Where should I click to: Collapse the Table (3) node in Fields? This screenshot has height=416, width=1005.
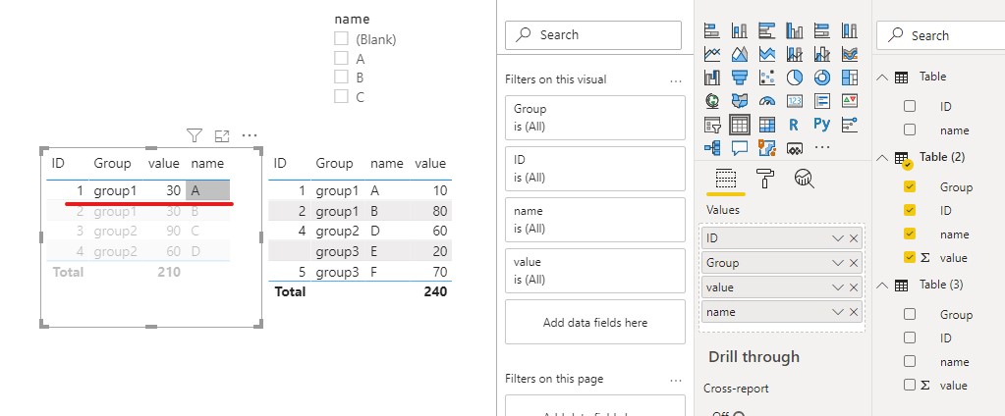tap(882, 285)
